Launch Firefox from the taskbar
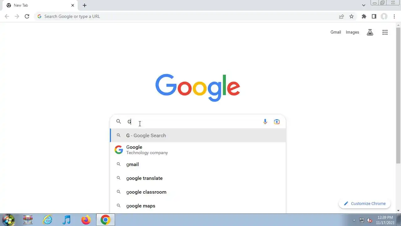The width and height of the screenshot is (401, 226). coord(86,220)
